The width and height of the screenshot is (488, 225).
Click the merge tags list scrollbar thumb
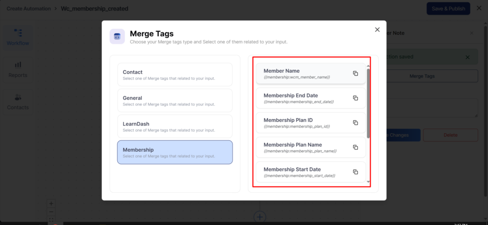pyautogui.click(x=368, y=102)
